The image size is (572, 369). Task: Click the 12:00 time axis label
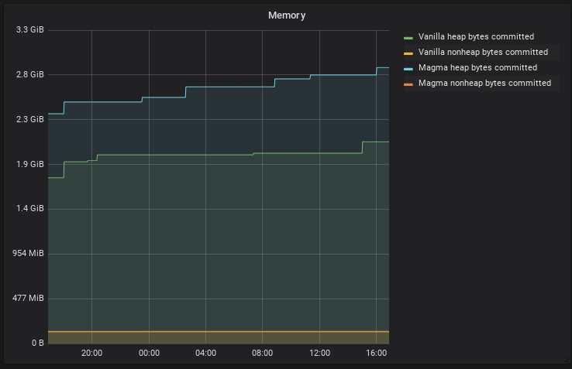click(x=320, y=353)
